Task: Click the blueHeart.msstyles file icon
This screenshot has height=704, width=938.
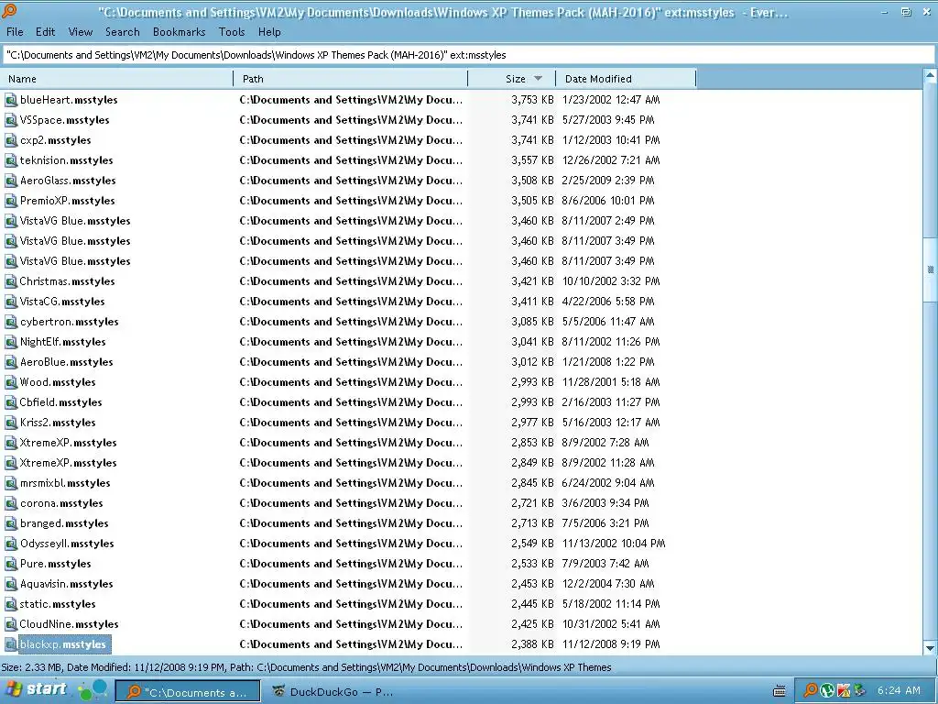Action: pyautogui.click(x=11, y=100)
